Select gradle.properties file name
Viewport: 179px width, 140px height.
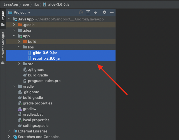coord(37,103)
